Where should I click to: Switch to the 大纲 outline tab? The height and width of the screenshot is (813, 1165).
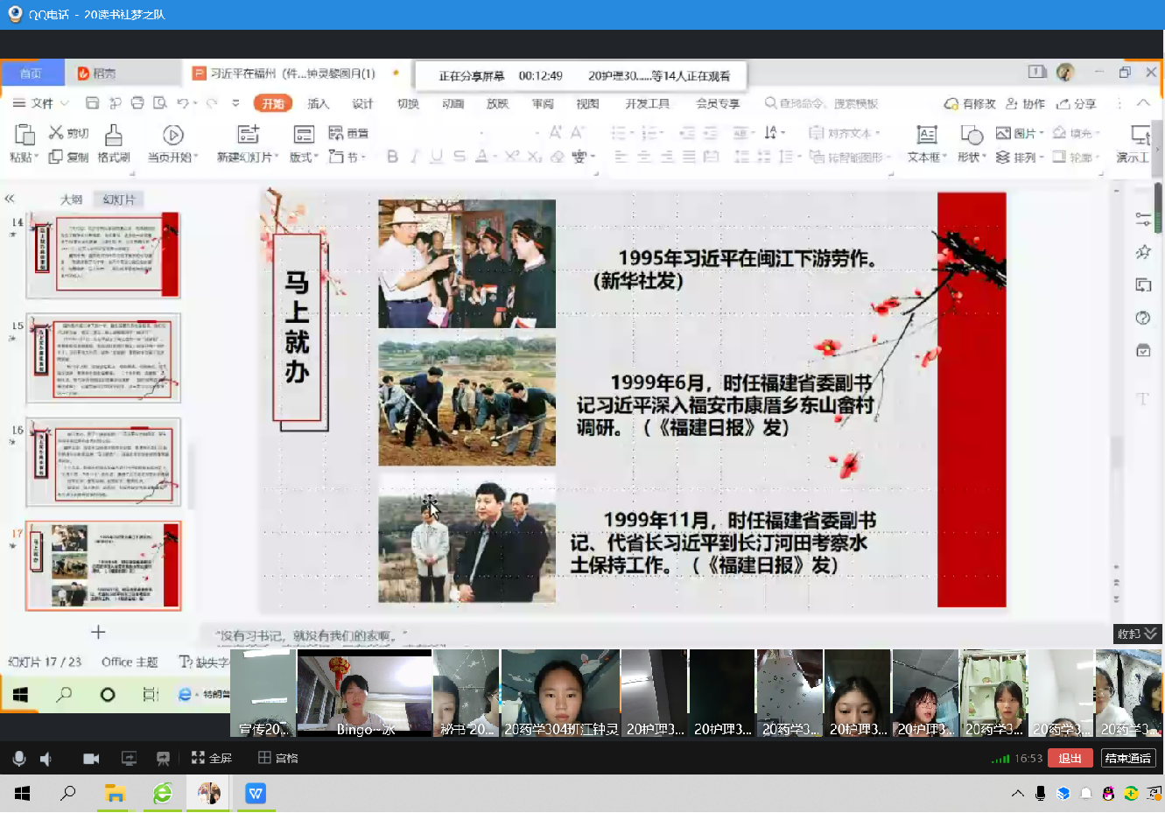coord(71,200)
